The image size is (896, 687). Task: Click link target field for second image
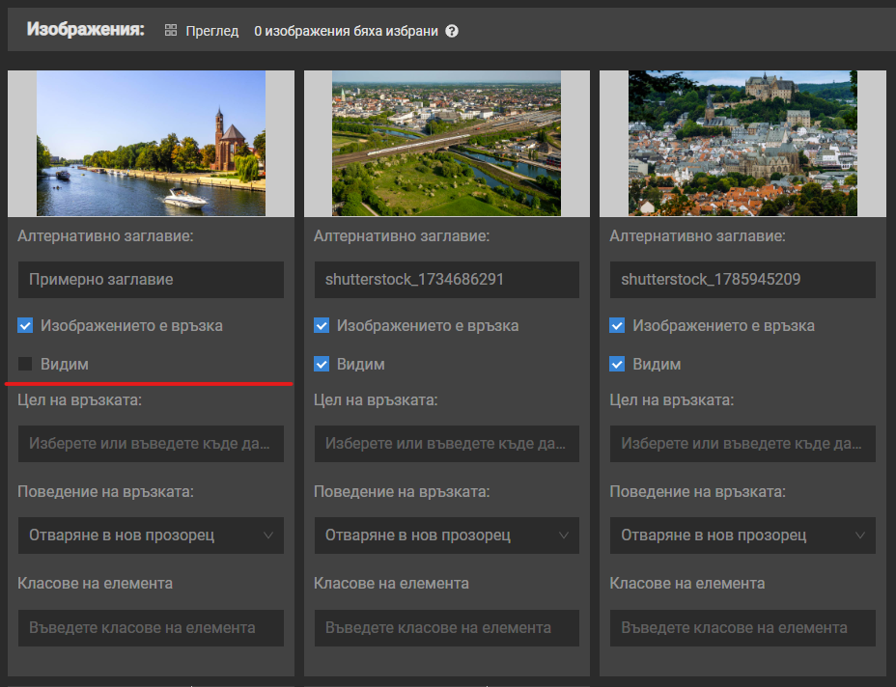click(446, 444)
